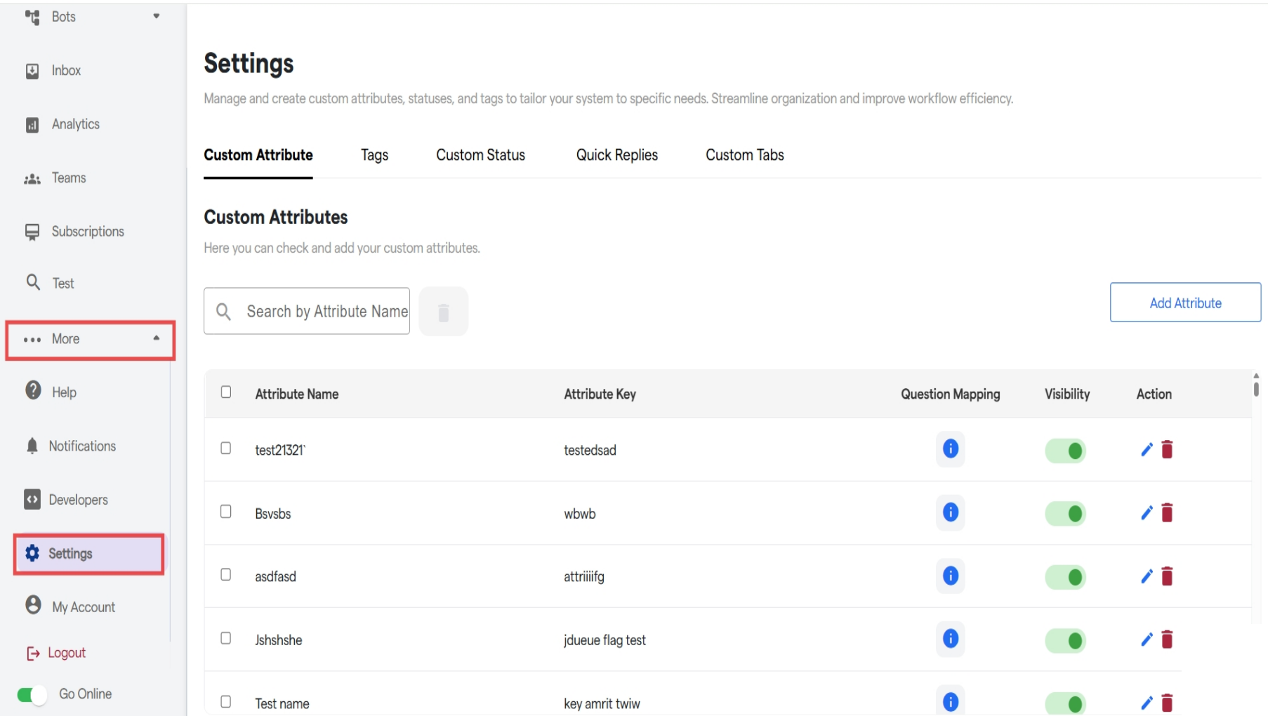Edit the Jshshshe attribute

tap(1147, 639)
